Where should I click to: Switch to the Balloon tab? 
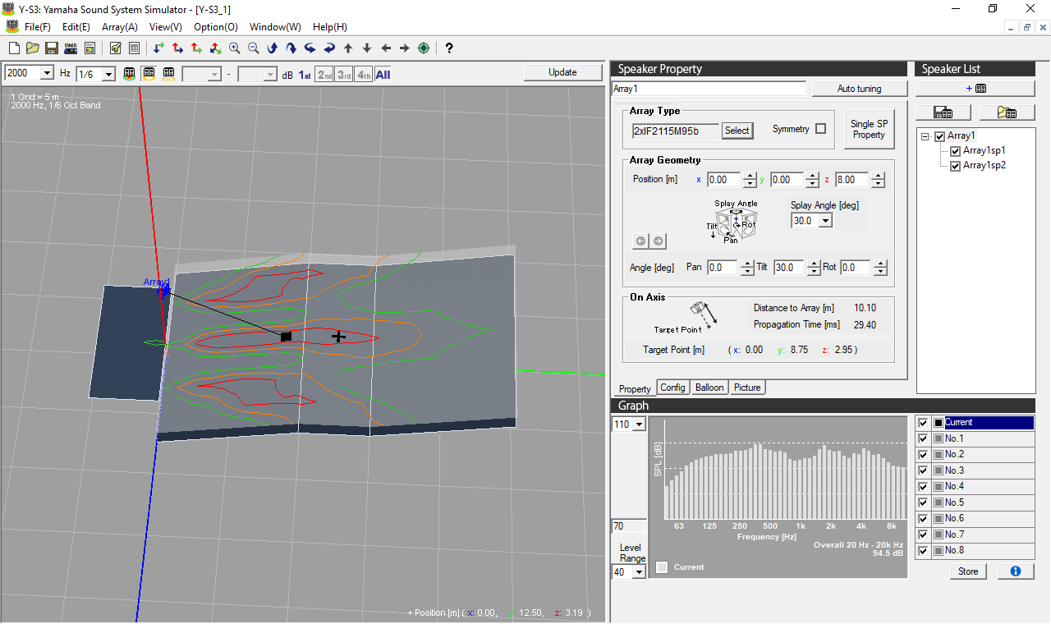pos(709,388)
